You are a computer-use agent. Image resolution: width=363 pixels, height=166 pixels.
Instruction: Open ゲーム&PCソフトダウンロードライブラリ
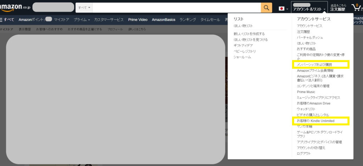(320, 134)
